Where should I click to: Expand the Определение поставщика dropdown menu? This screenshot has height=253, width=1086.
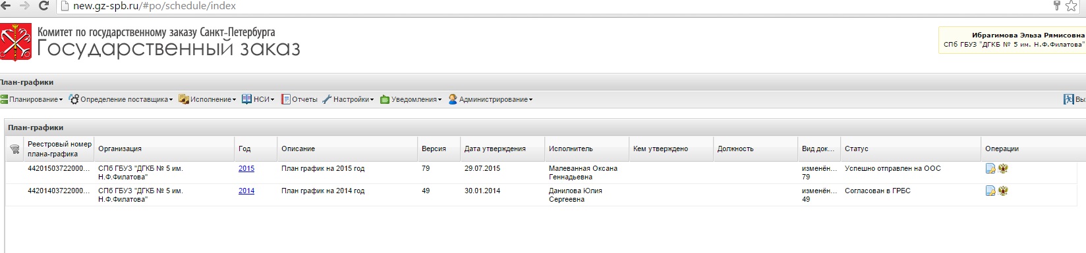click(x=121, y=99)
